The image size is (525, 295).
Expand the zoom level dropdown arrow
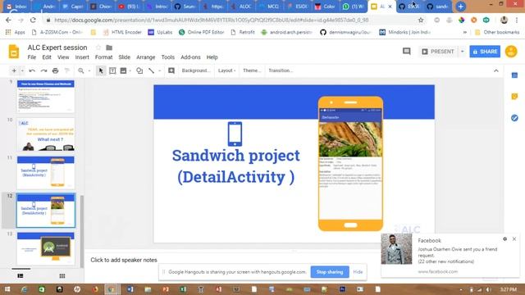pyautogui.click(x=89, y=70)
